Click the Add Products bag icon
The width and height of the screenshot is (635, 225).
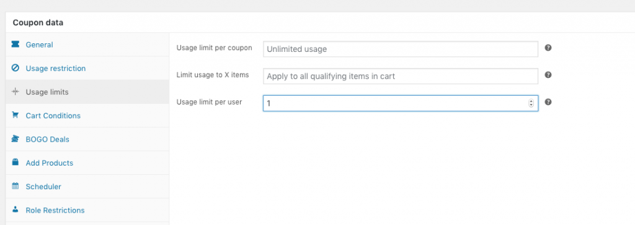[16, 163]
